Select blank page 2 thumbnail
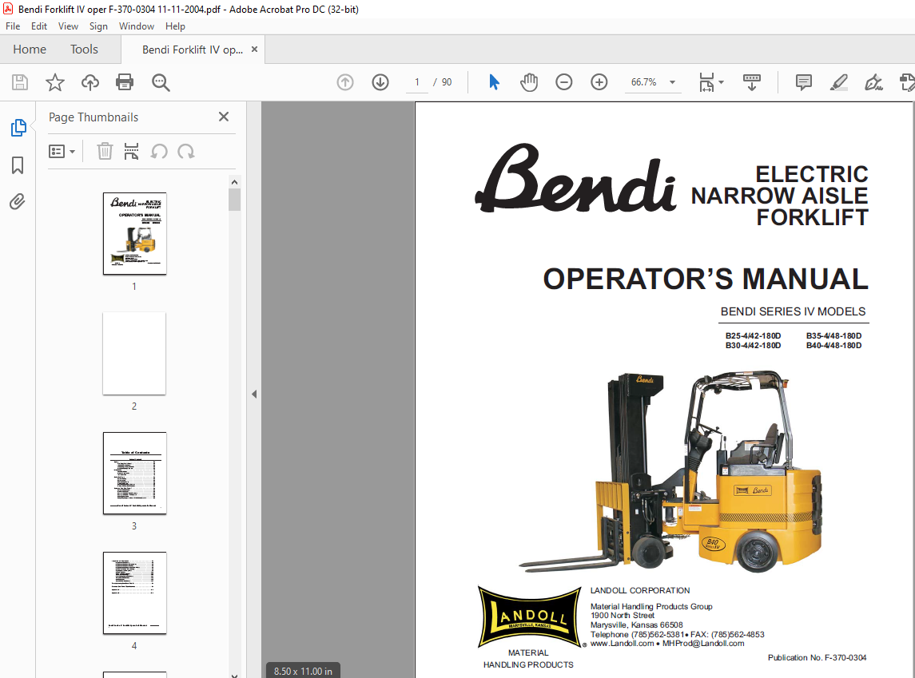The image size is (915, 678). [x=134, y=353]
